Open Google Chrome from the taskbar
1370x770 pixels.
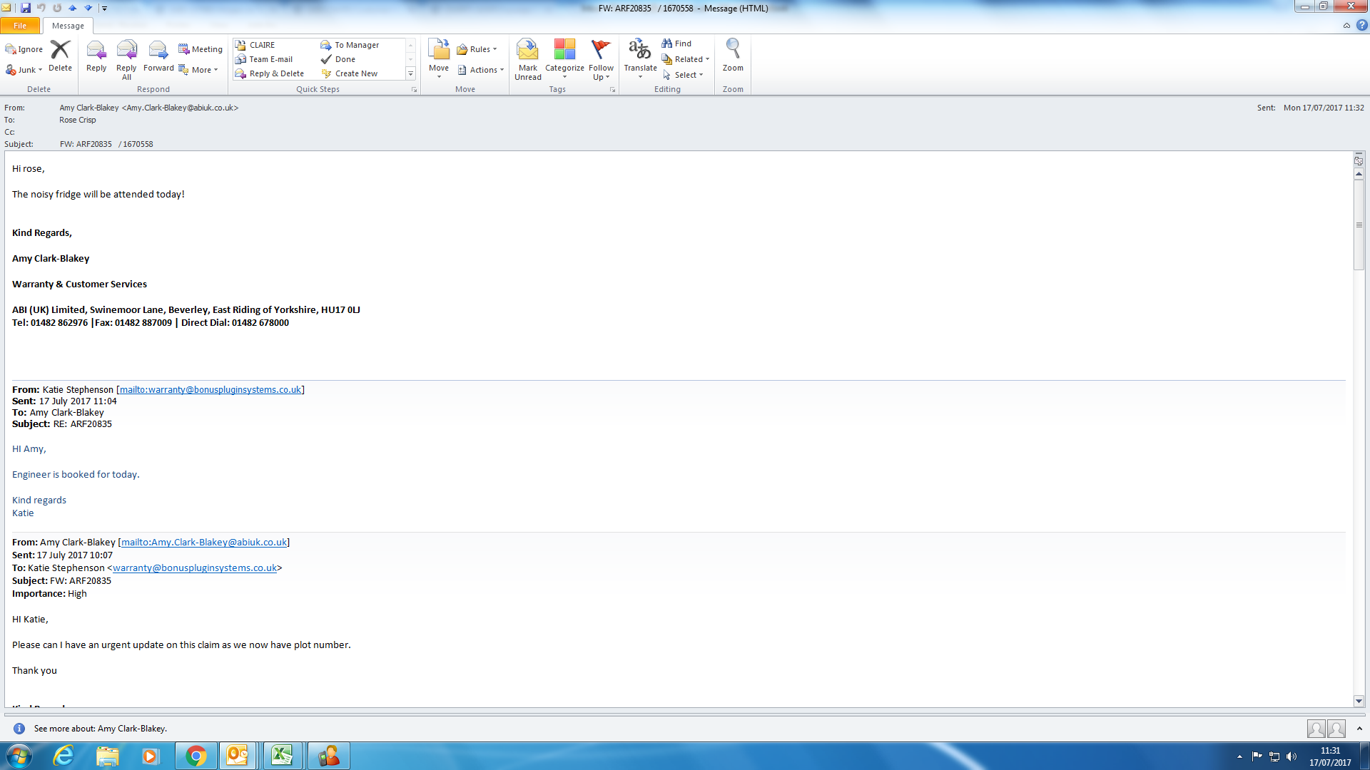tap(196, 756)
